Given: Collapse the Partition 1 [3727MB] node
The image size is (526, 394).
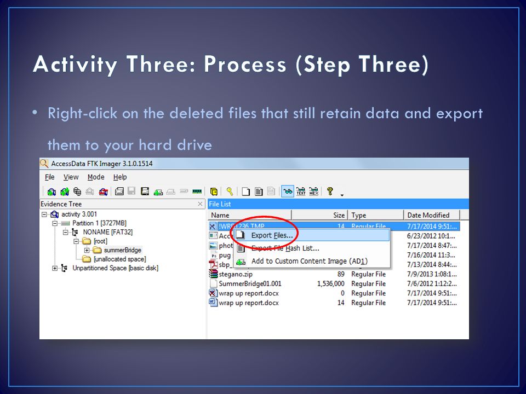Looking at the screenshot, I should (x=55, y=223).
